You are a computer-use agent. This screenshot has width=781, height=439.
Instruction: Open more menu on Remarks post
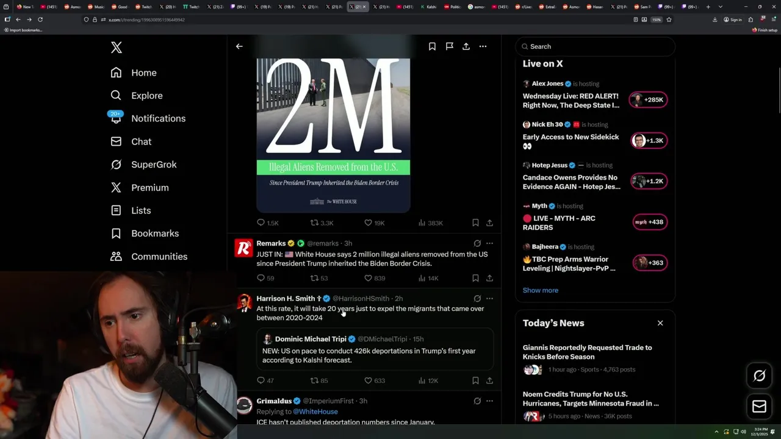(x=489, y=243)
